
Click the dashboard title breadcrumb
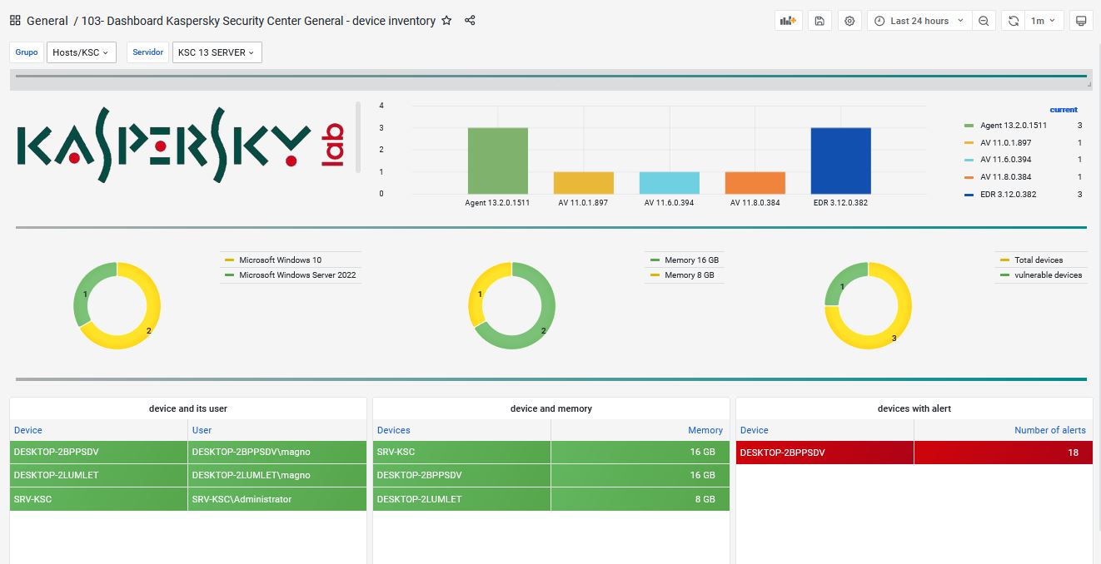[258, 21]
